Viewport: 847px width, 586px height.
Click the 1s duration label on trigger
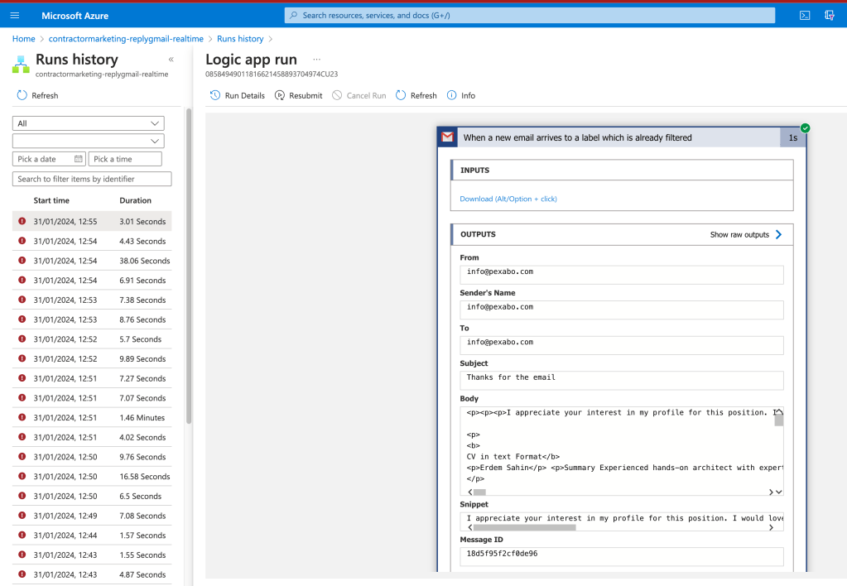point(793,137)
